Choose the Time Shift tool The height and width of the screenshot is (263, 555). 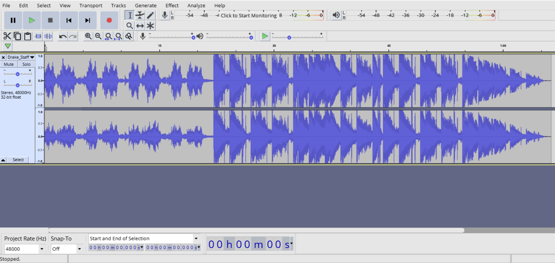click(140, 26)
